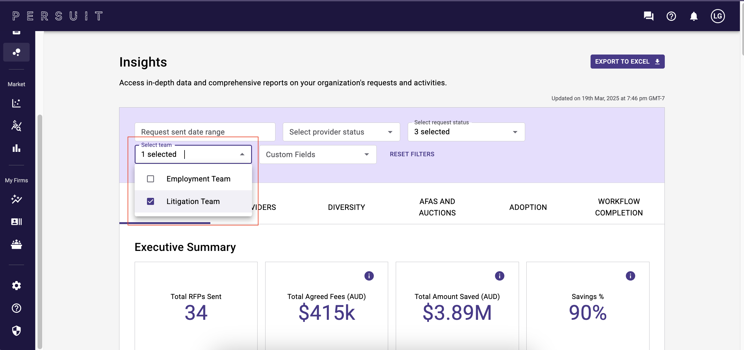This screenshot has height=350, width=744.
Task: Open the Select request status dropdown
Action: click(466, 132)
